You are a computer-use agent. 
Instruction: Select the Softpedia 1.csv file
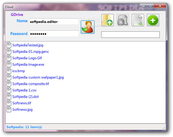point(24,90)
